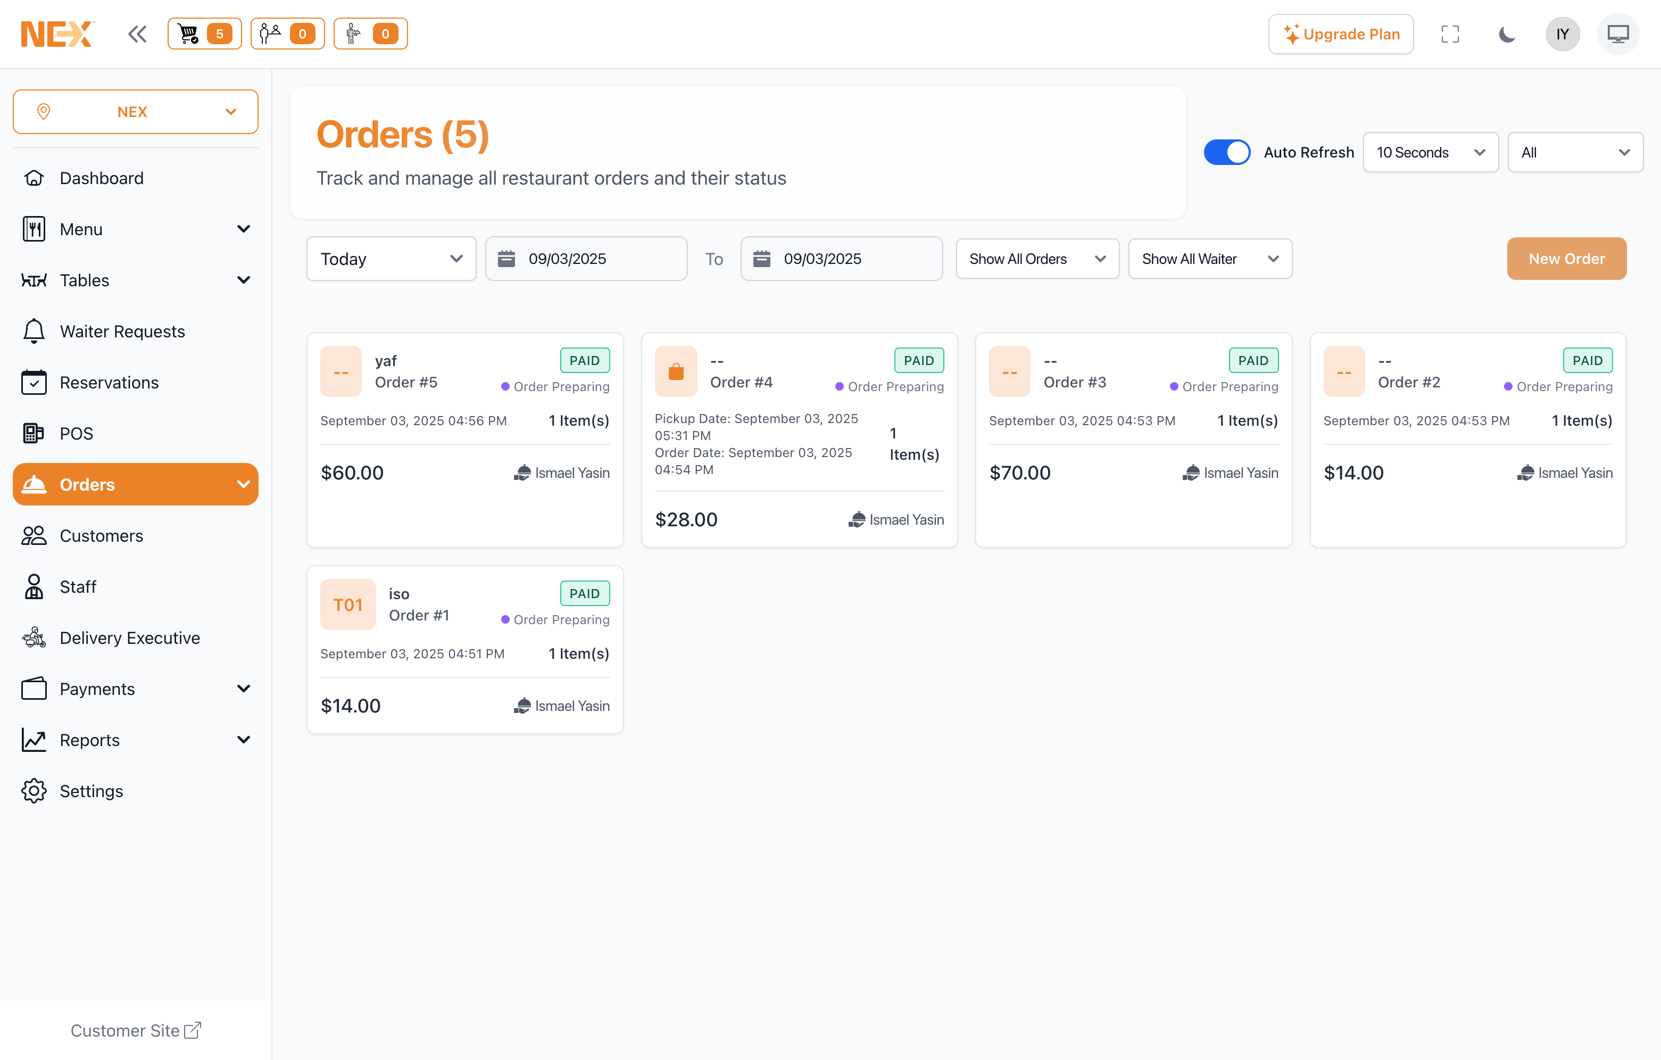
Task: Collapse sidebar with double-chevron icon
Action: (x=137, y=34)
